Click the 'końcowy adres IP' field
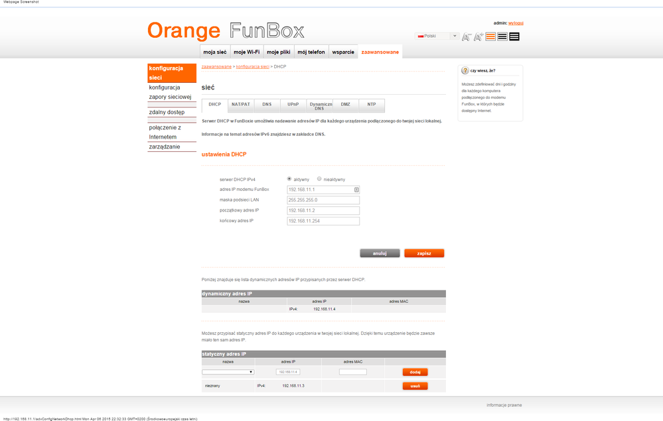The height and width of the screenshot is (421, 663). [x=323, y=221]
